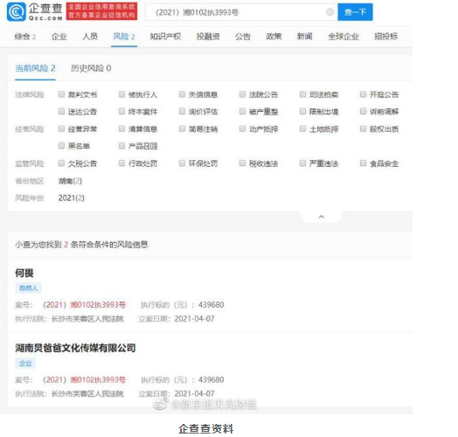Open case number link under 湖南贝爸爸文化传媒

(84, 379)
